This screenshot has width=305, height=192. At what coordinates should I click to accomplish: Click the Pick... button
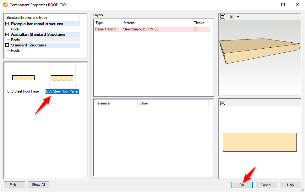click(x=14, y=185)
